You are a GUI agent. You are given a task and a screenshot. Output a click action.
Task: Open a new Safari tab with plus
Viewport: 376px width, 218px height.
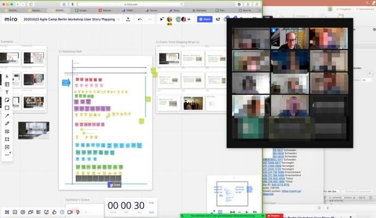(x=259, y=10)
